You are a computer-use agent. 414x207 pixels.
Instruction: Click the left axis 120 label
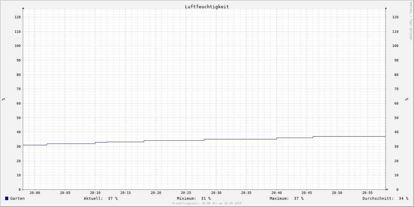18,17
